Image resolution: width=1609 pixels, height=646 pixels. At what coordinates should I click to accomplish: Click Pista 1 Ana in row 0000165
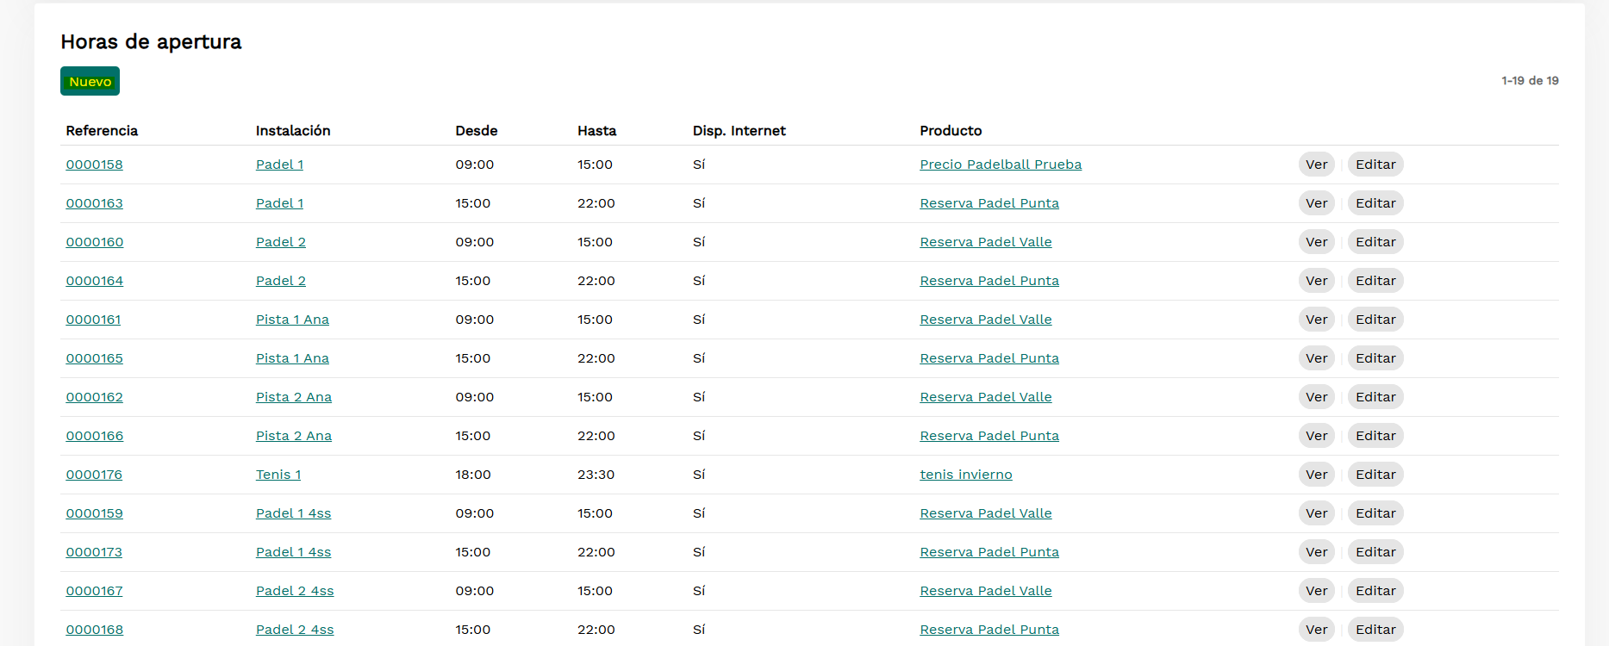tap(292, 358)
